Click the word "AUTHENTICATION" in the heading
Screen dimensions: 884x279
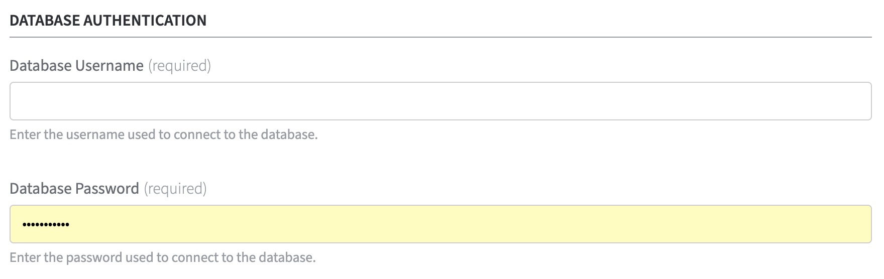point(145,21)
